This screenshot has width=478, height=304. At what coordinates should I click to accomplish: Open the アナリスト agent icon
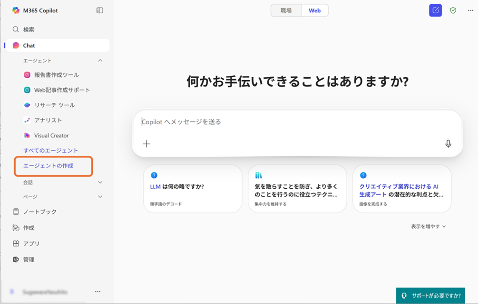tap(27, 120)
